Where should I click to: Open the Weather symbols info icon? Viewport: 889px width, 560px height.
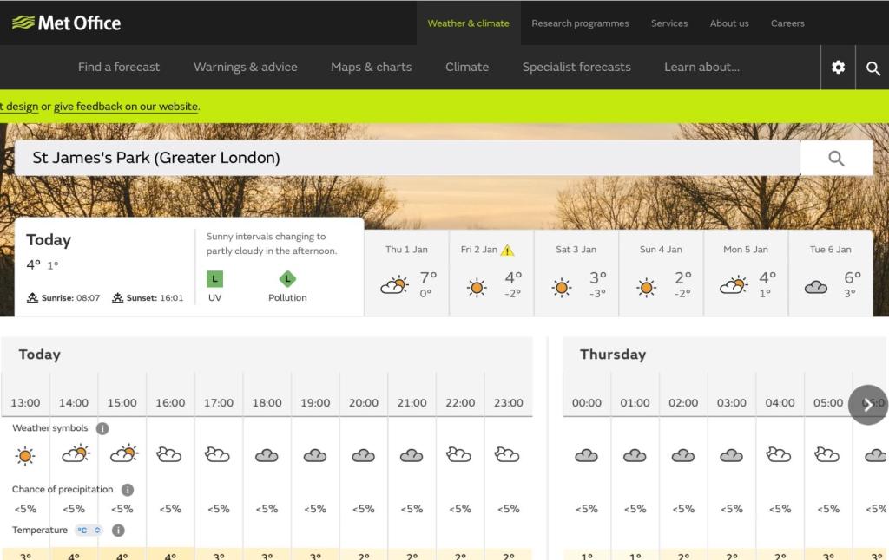point(102,428)
